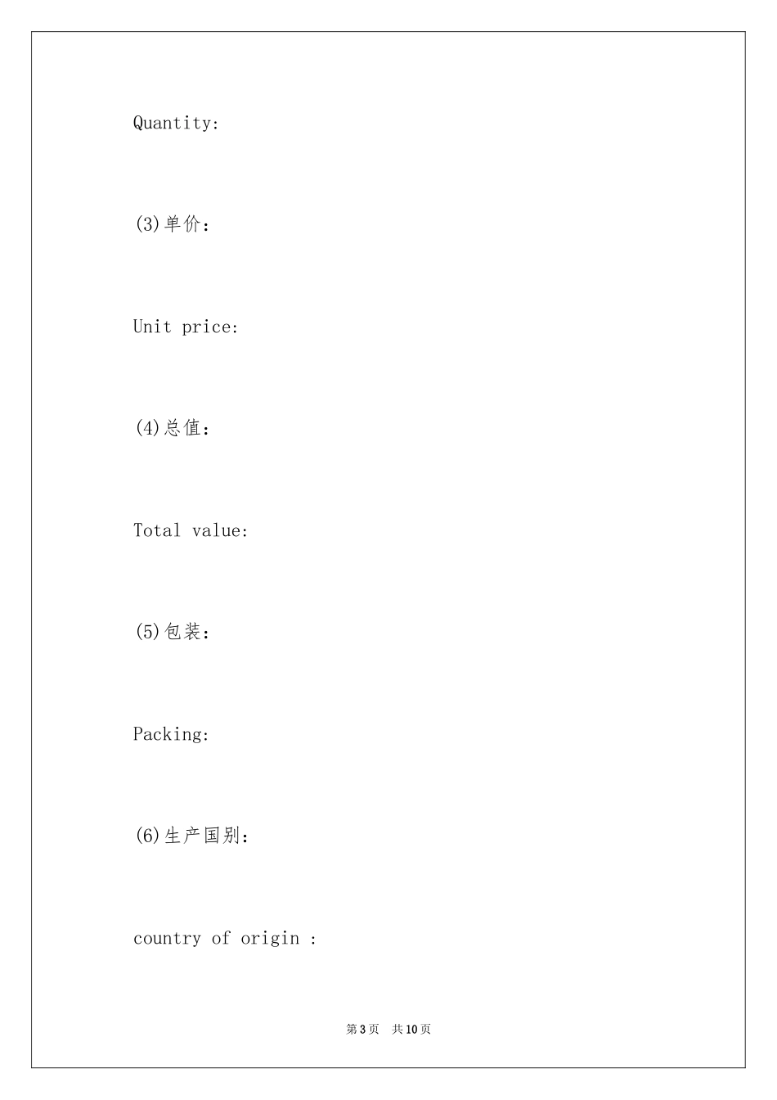This screenshot has height=1100, width=777.
Task: Click the Chinese text "总值"
Action: point(182,428)
